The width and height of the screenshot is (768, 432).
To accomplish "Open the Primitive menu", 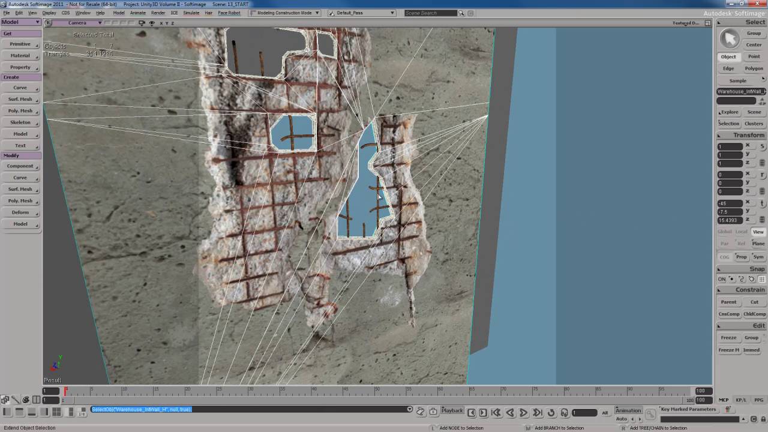I will [20, 44].
